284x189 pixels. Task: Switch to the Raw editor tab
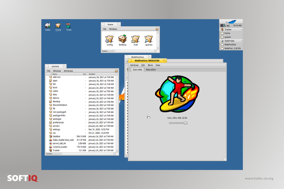click(151, 70)
